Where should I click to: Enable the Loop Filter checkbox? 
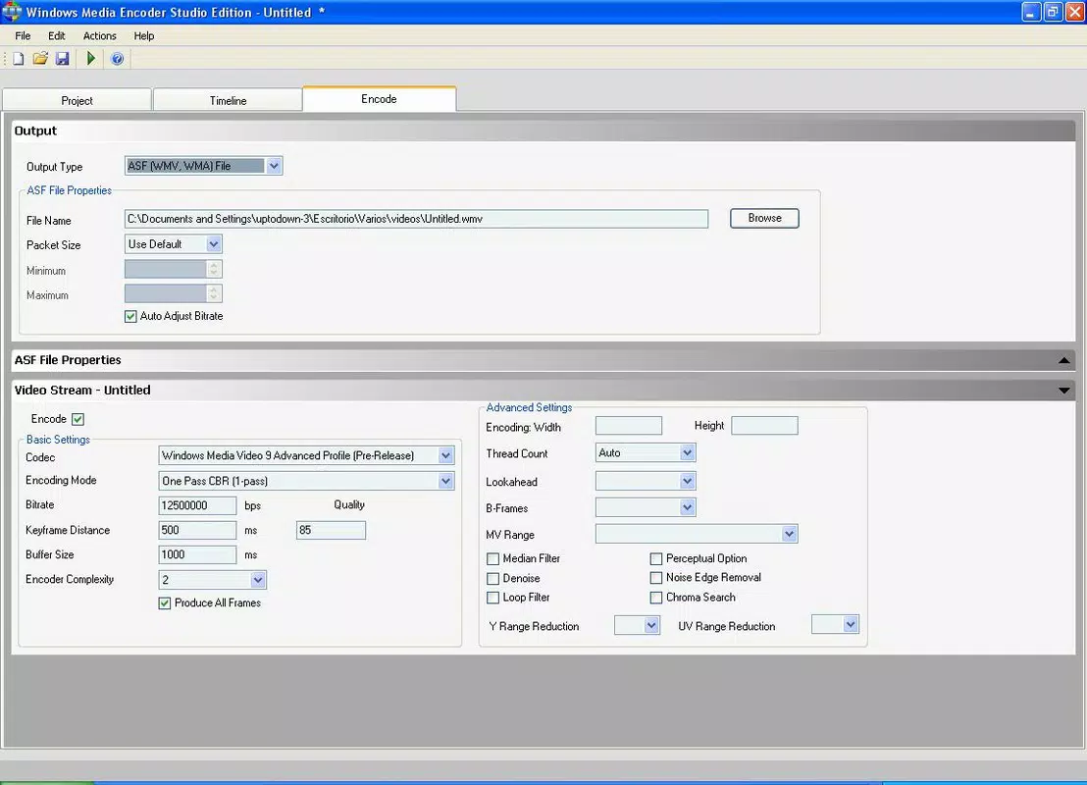492,598
